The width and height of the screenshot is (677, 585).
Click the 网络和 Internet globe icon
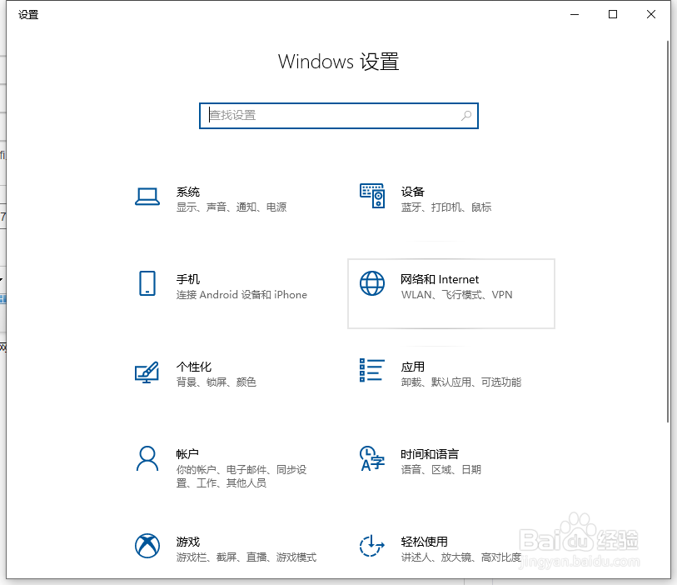tap(372, 283)
